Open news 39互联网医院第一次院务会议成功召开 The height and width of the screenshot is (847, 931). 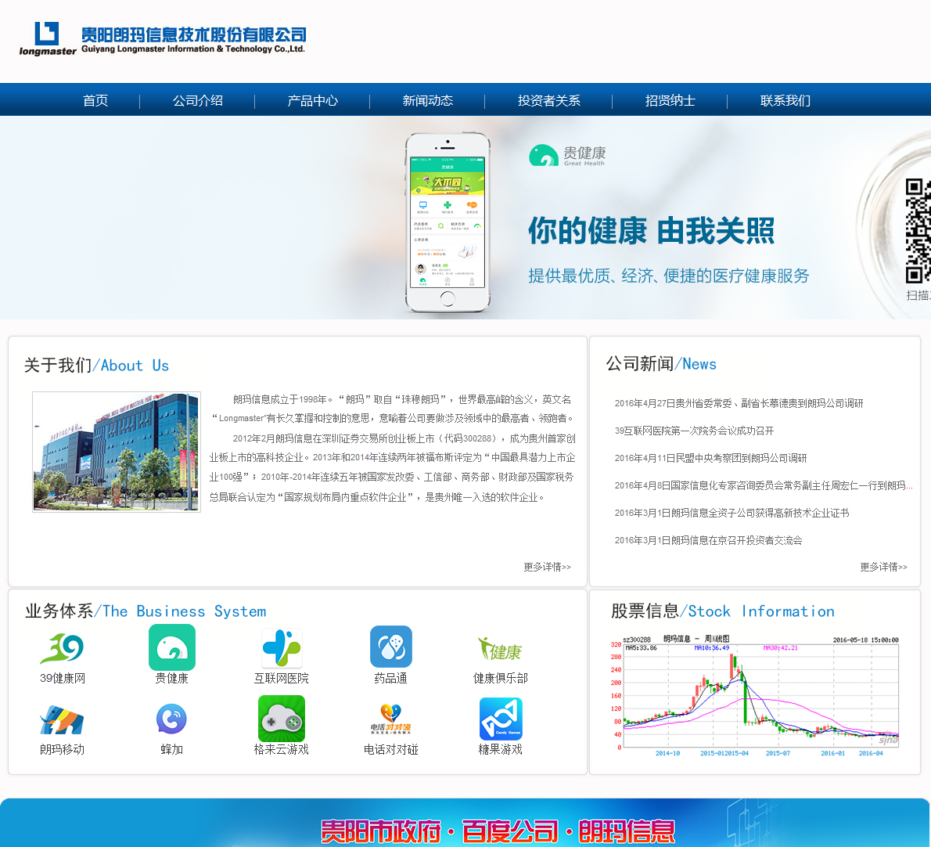(694, 431)
